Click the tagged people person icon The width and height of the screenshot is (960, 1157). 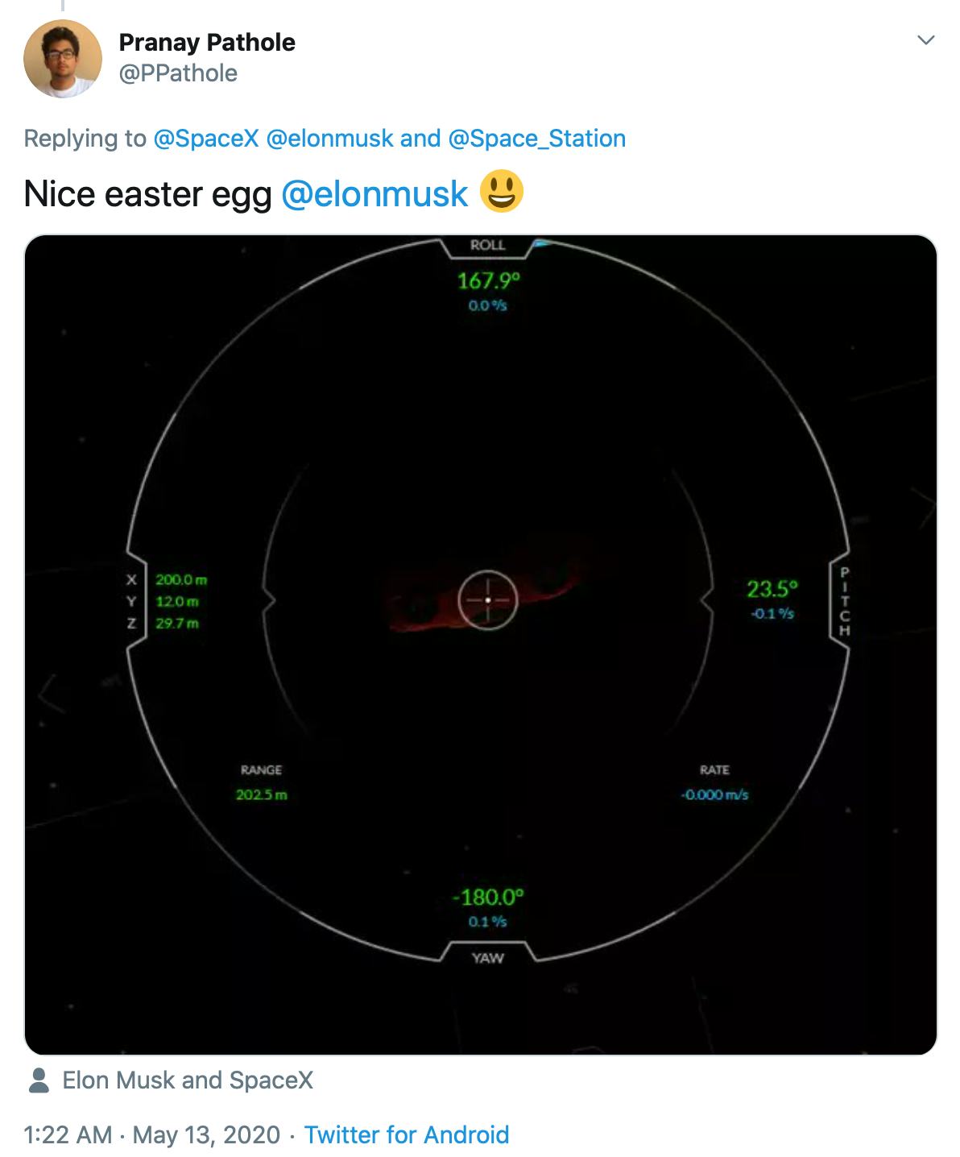point(38,1080)
